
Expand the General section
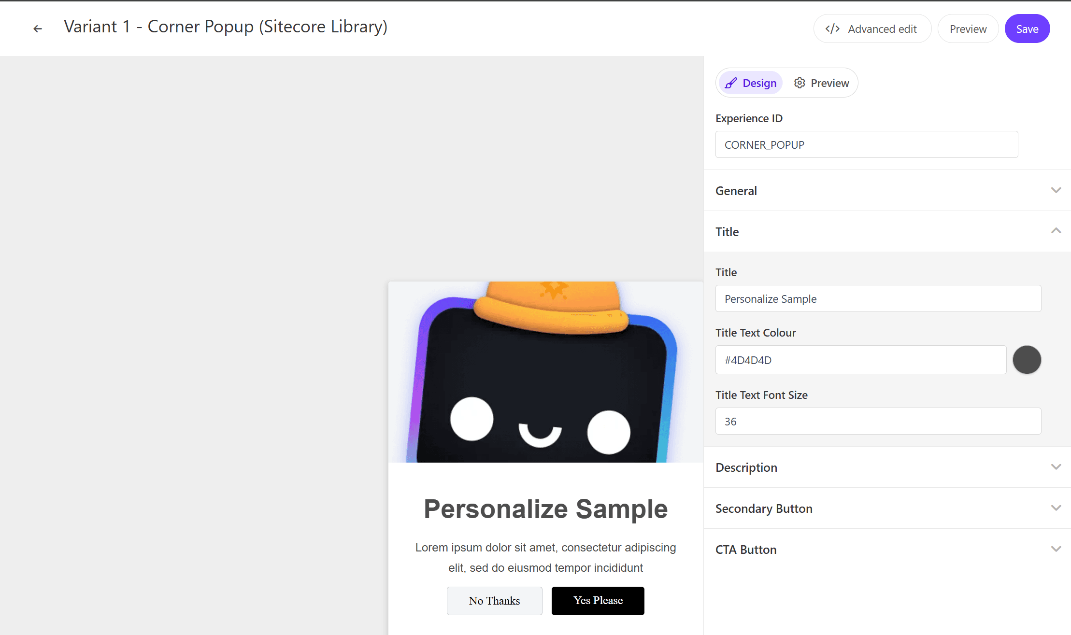pyautogui.click(x=1056, y=190)
